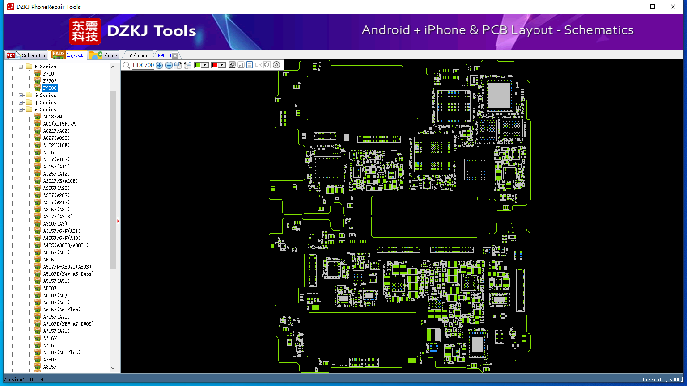This screenshot has width=687, height=386.
Task: Switch to the Schematic tab
Action: (x=26, y=55)
